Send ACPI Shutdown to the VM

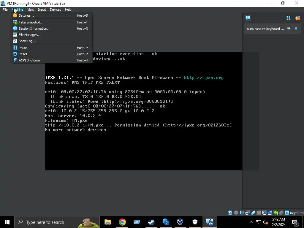[x=52, y=60]
